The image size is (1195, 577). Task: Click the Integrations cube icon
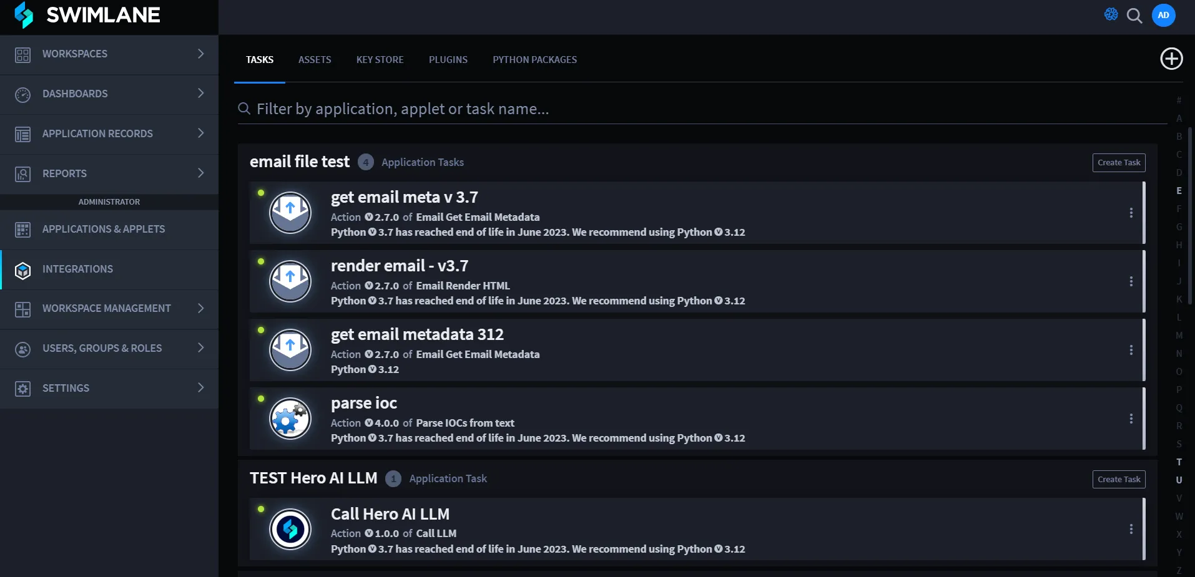pyautogui.click(x=23, y=270)
